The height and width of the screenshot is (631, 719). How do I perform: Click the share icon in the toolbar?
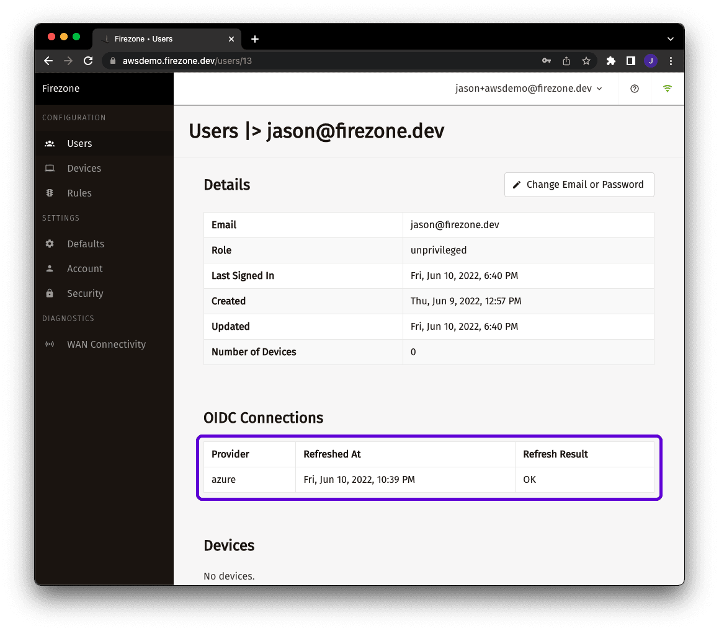pos(566,61)
